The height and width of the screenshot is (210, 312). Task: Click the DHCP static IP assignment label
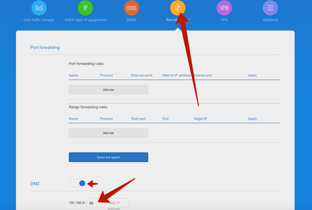(85, 20)
